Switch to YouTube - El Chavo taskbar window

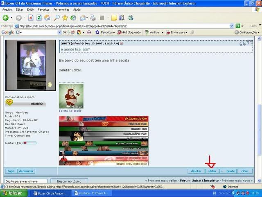[x=92, y=193]
